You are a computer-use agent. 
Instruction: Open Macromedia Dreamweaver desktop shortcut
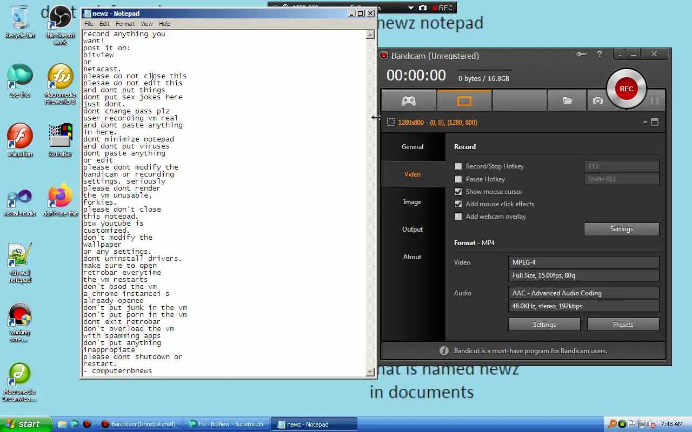[x=19, y=382]
